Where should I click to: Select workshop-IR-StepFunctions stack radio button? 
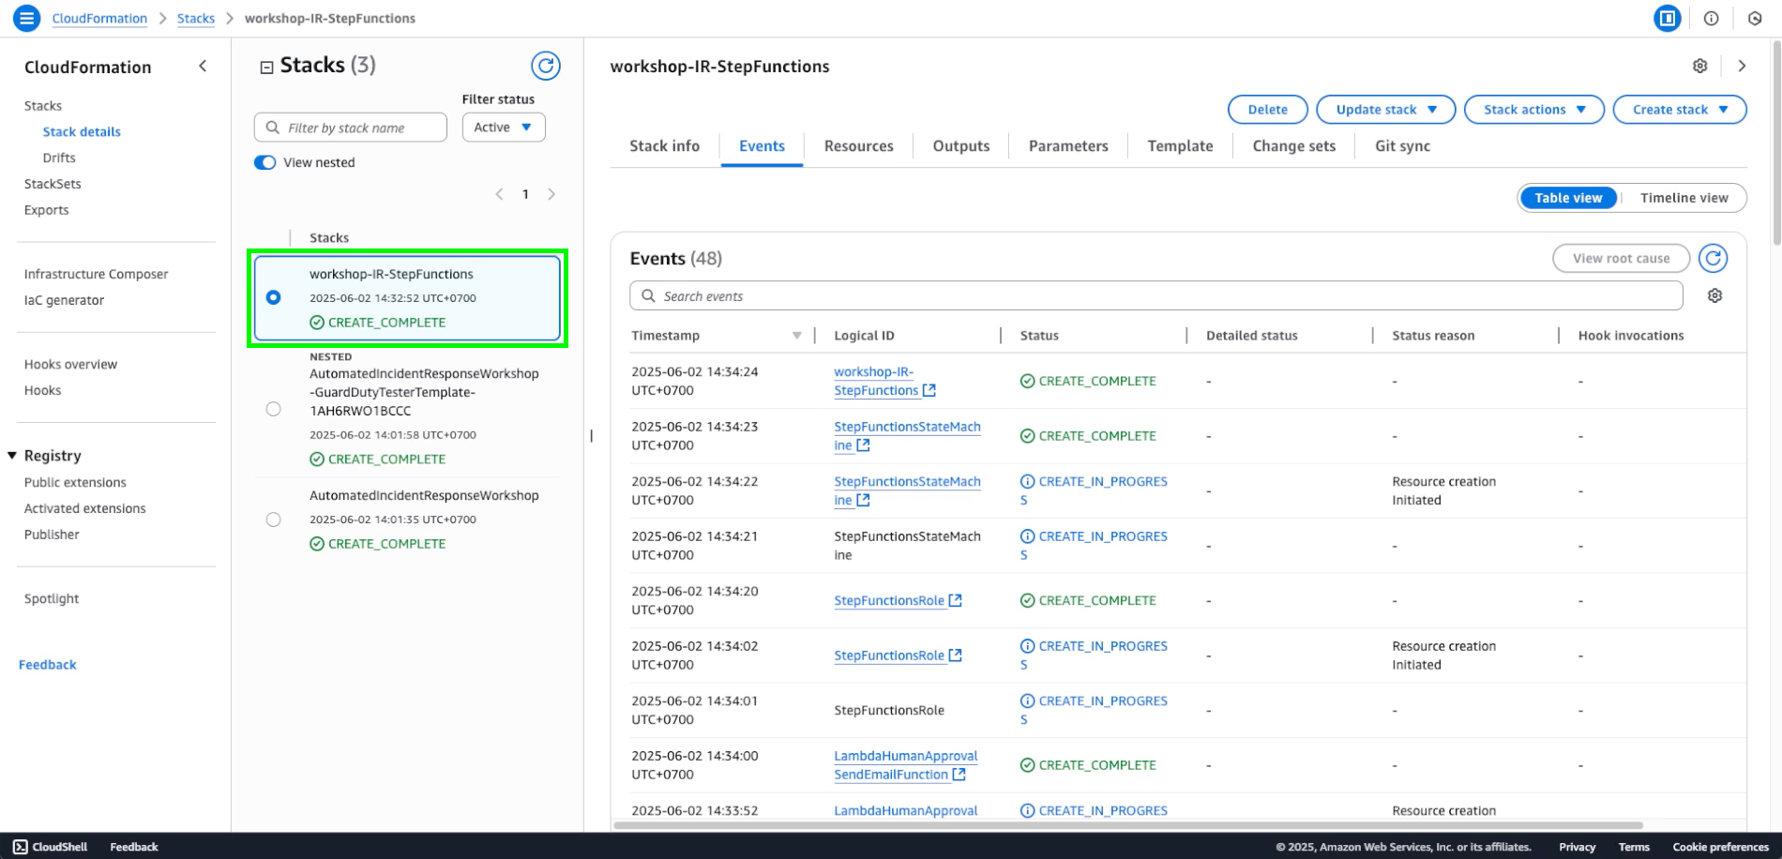click(x=273, y=297)
